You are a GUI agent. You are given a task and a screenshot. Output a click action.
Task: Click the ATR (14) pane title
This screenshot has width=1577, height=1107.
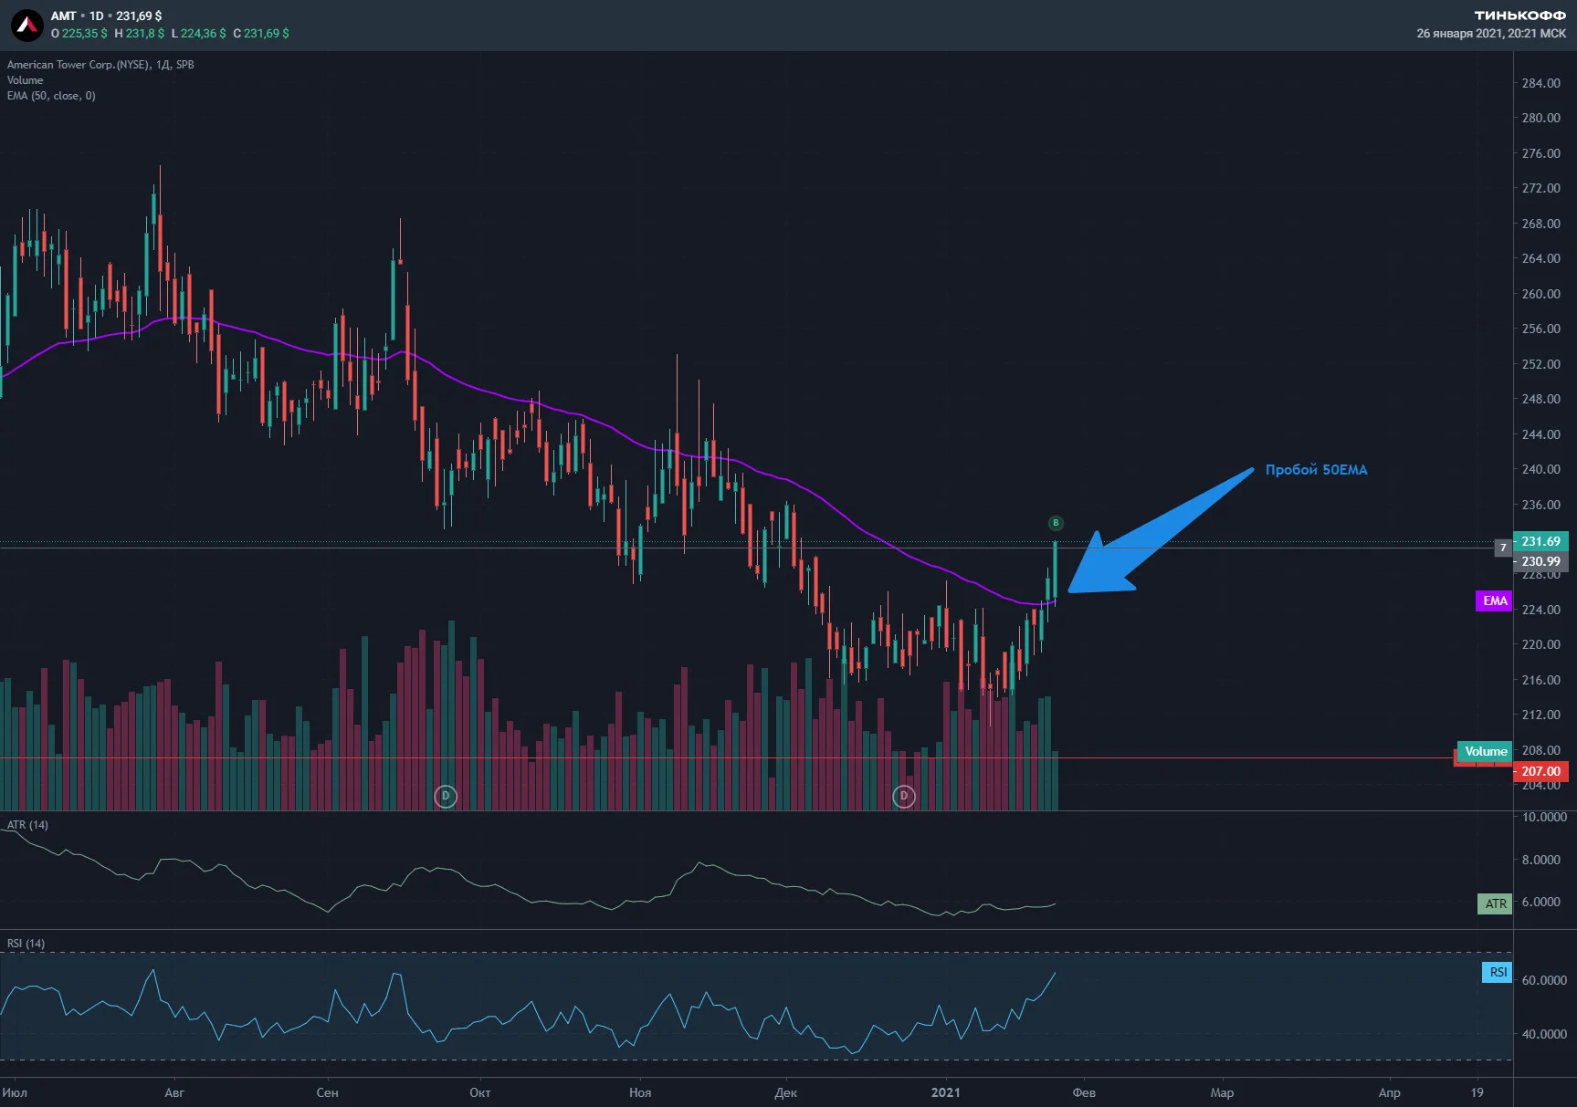click(x=27, y=825)
